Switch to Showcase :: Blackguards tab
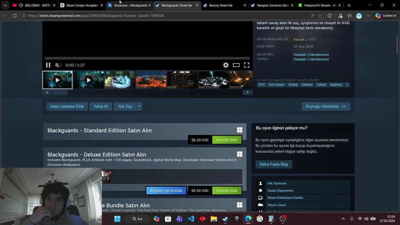Viewport: 400px width, 225px height. tap(129, 5)
